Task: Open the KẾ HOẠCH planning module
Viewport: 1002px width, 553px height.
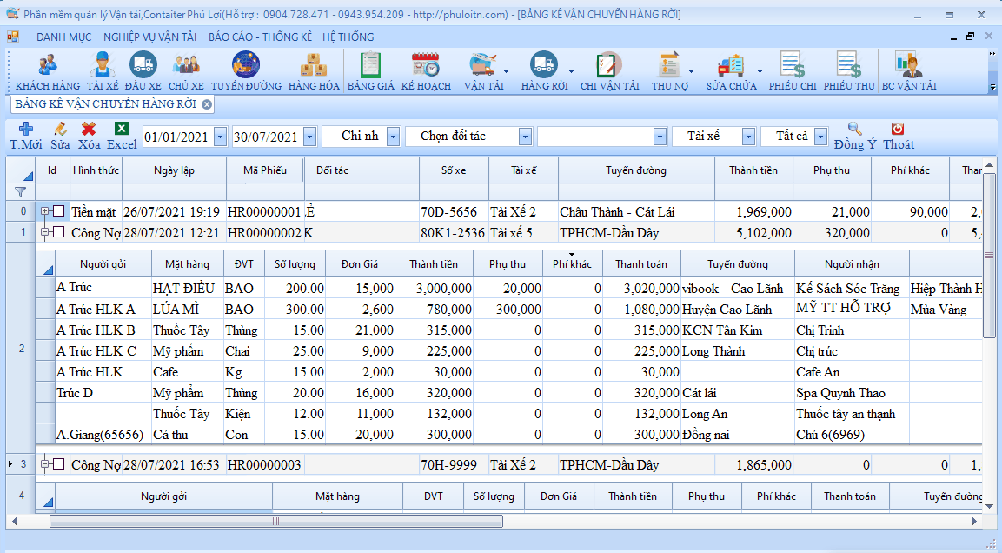Action: (x=426, y=71)
